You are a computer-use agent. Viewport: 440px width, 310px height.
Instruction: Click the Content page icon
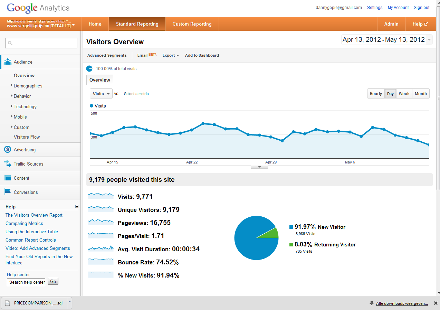click(x=8, y=178)
